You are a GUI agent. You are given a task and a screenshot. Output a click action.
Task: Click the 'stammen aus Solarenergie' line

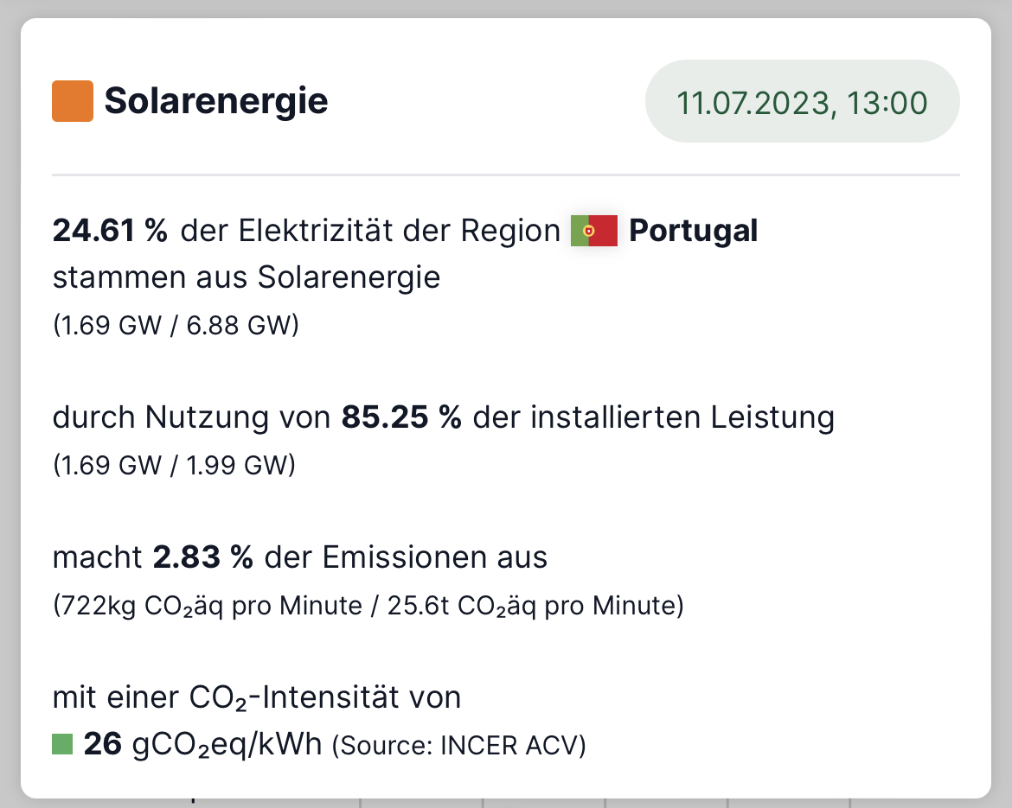[x=247, y=278]
